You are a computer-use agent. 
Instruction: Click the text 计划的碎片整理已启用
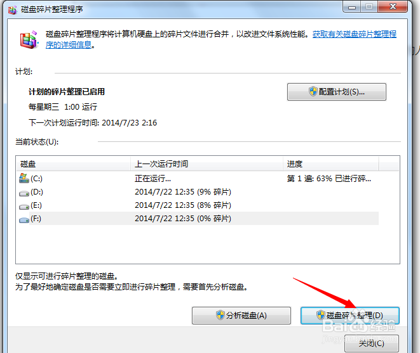coord(67,92)
